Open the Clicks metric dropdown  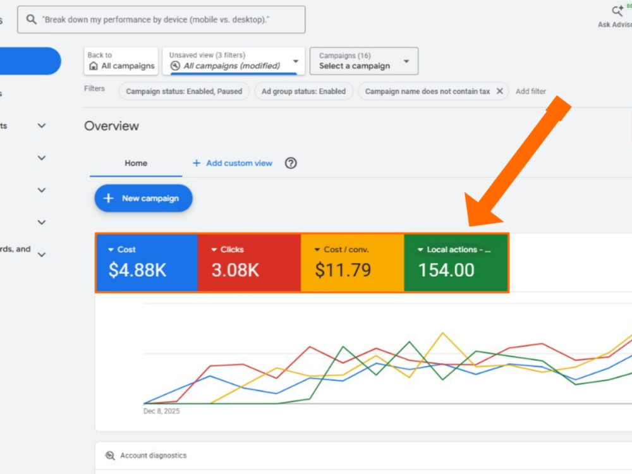point(228,250)
